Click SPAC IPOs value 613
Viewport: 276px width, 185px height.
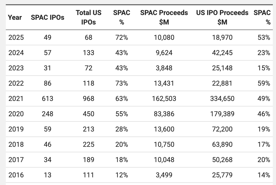tap(48, 99)
